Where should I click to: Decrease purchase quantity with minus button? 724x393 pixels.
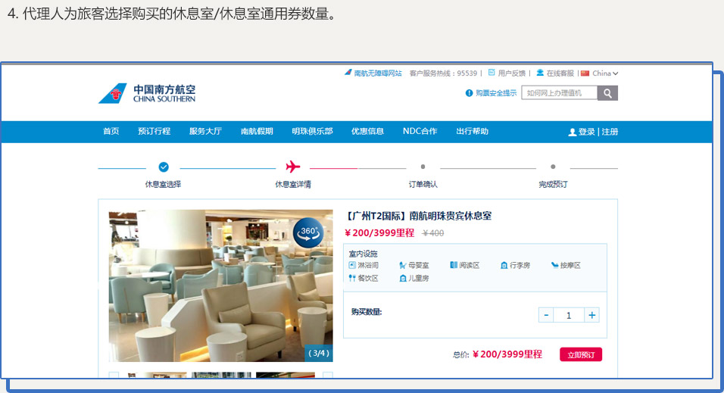[x=545, y=315]
